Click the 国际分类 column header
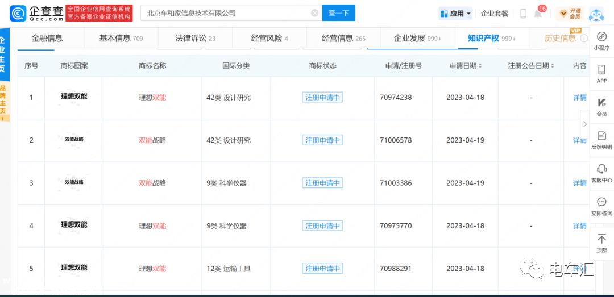The image size is (614, 297). click(x=236, y=66)
